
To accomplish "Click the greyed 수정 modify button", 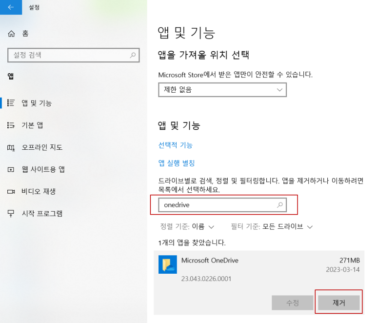I will pos(292,303).
